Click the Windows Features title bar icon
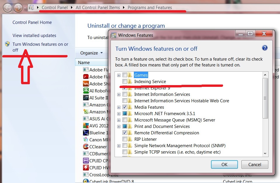Image resolution: width=280 pixels, height=183 pixels. point(113,35)
